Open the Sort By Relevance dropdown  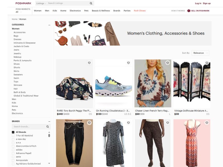200,53
